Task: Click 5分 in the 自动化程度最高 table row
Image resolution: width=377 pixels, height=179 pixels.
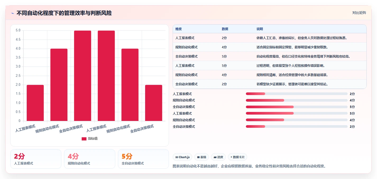Action: pyautogui.click(x=224, y=56)
